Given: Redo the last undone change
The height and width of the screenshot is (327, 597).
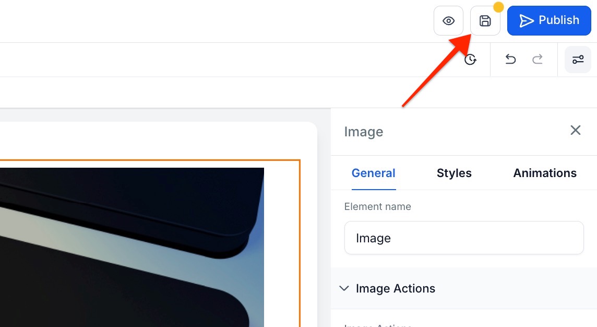Looking at the screenshot, I should click(538, 60).
